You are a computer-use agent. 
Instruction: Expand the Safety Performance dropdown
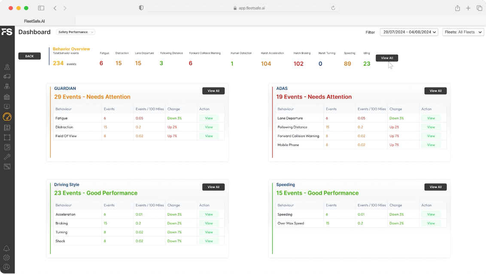coord(75,32)
